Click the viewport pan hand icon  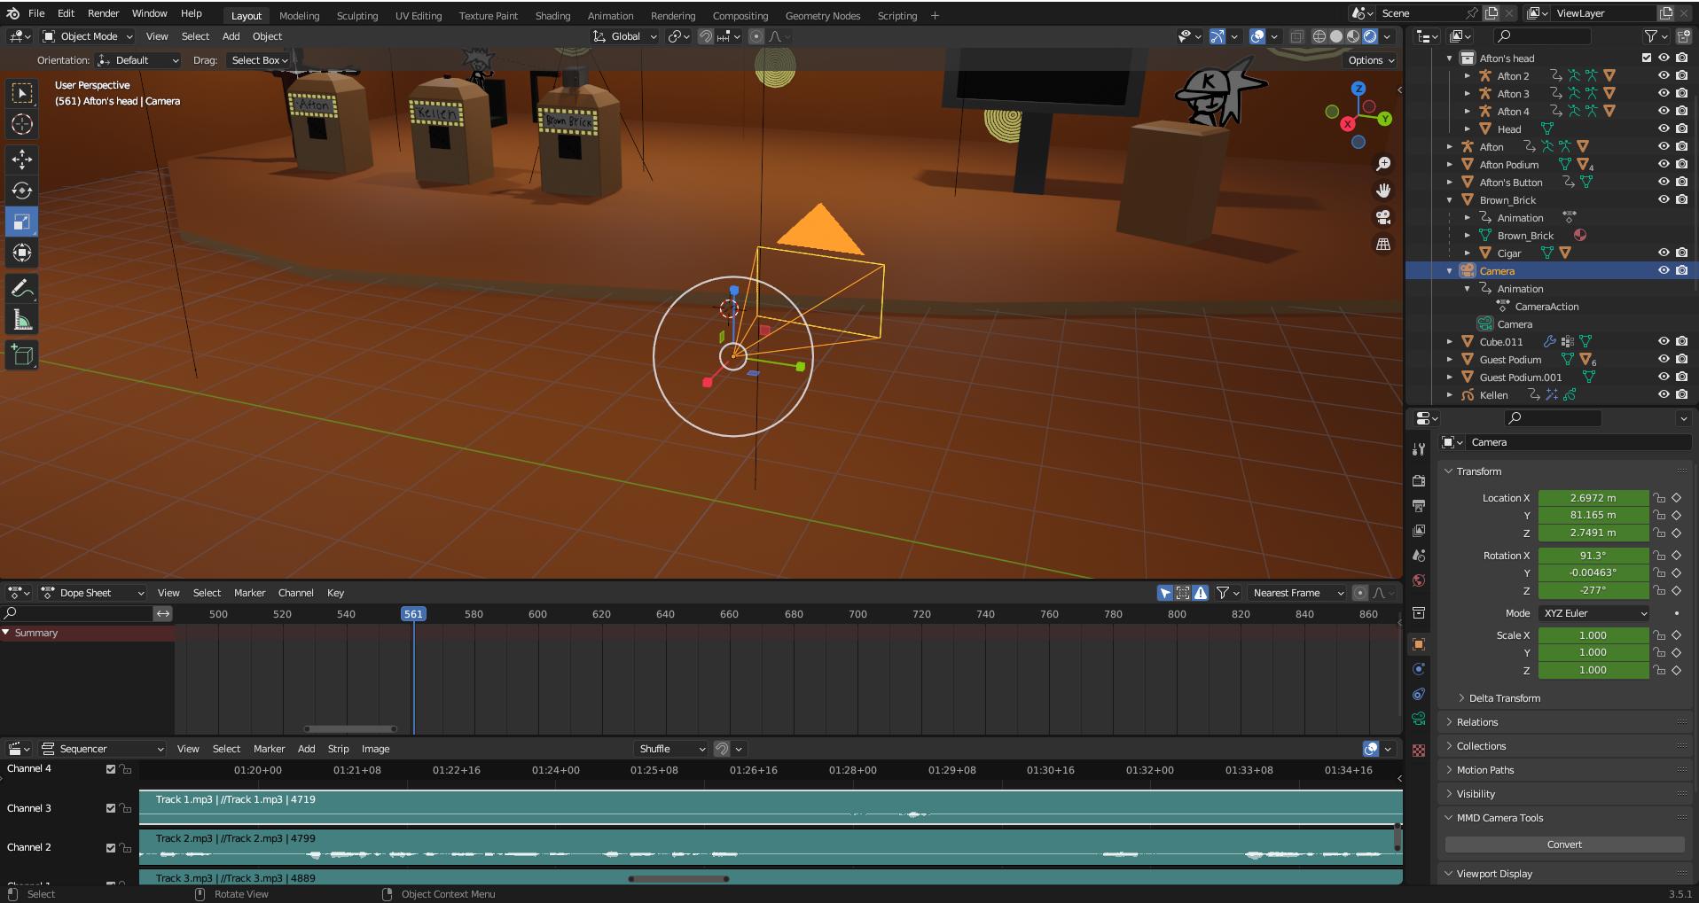tap(1382, 191)
